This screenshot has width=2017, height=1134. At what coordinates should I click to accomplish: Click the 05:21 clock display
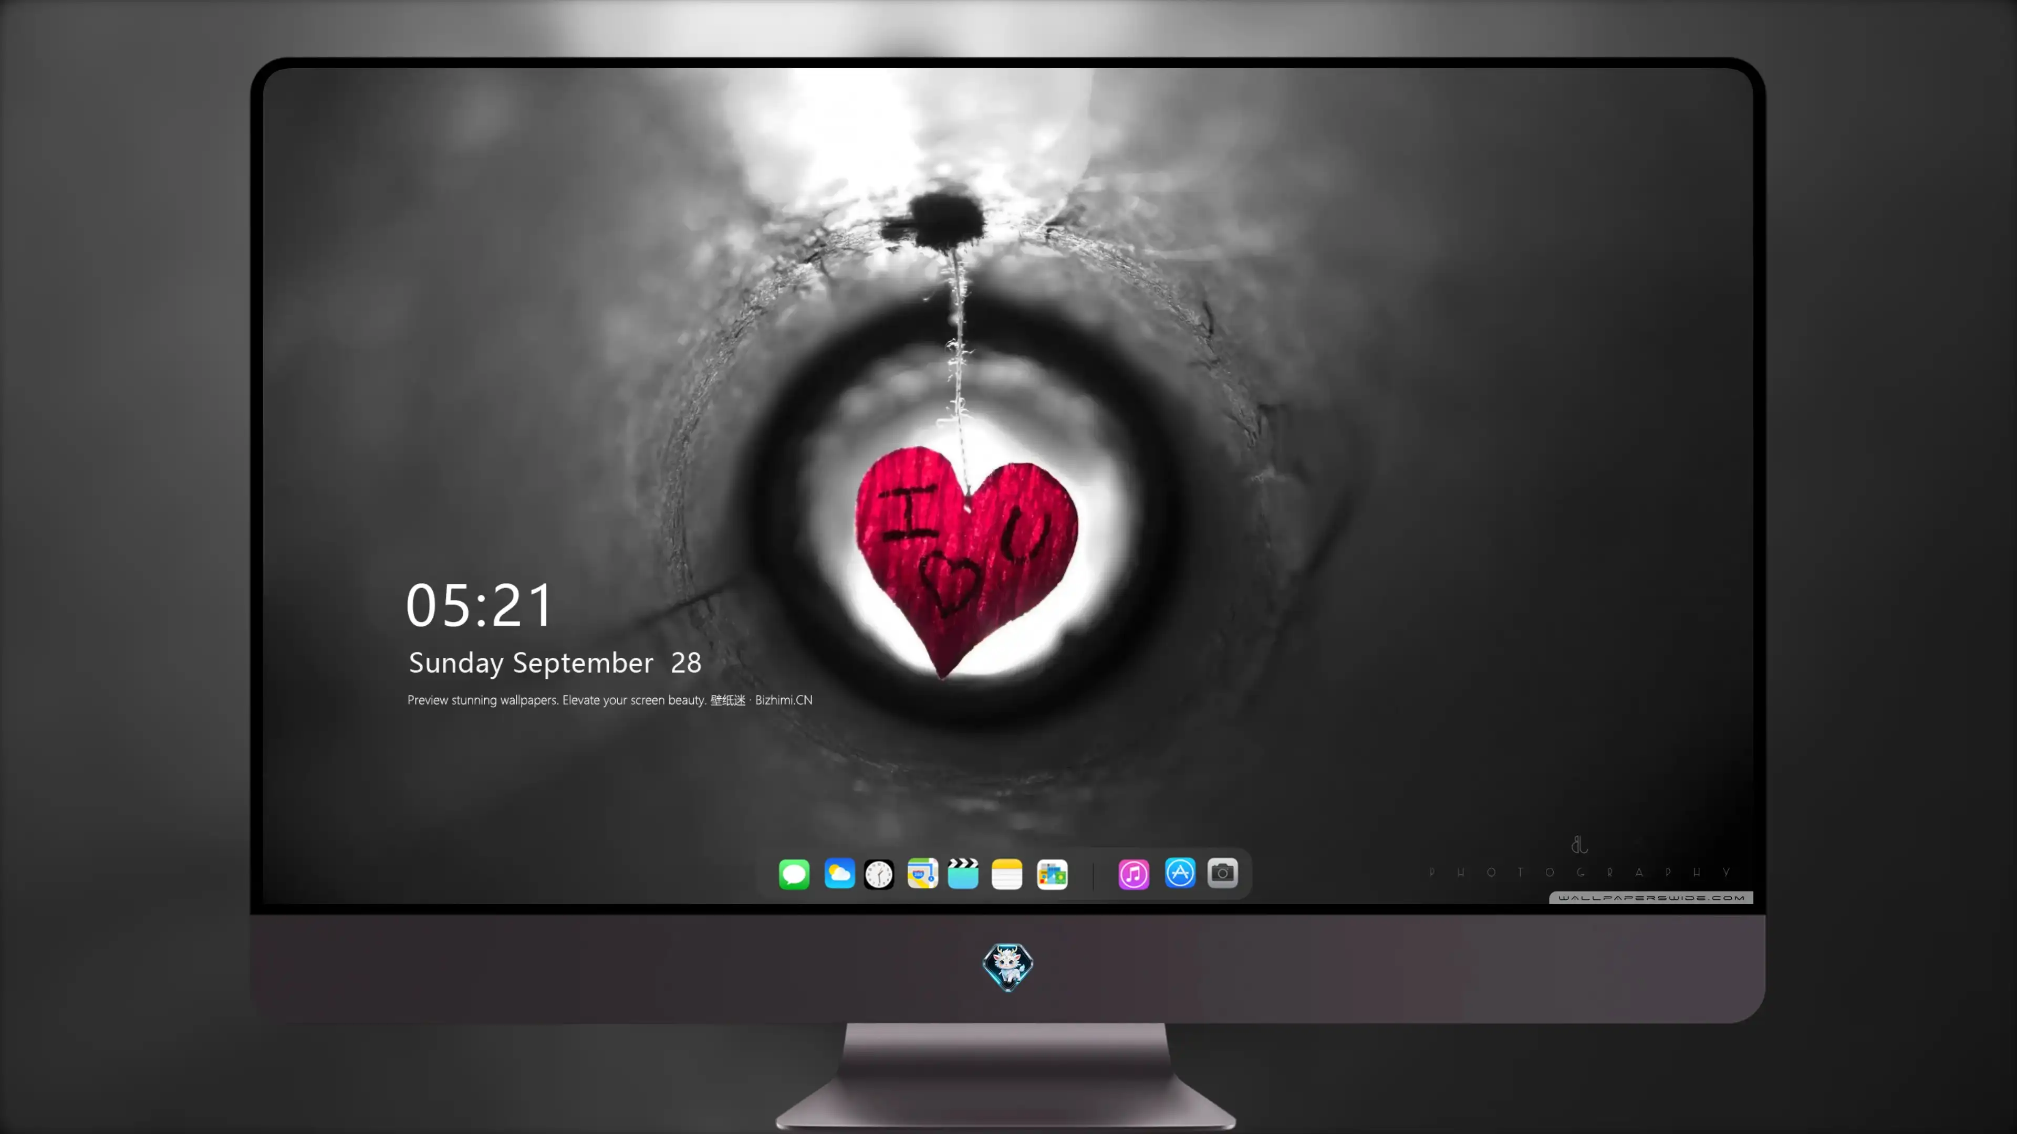[x=479, y=605]
